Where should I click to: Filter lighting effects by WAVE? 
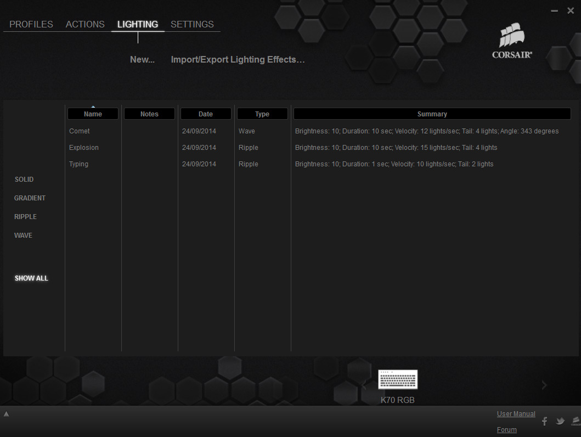[23, 236]
